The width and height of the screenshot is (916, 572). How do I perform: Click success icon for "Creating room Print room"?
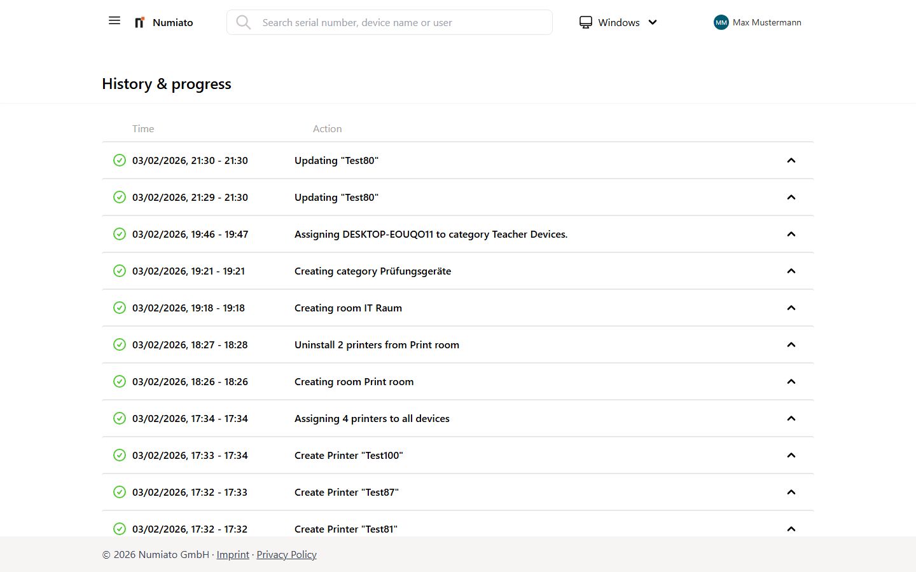click(120, 381)
